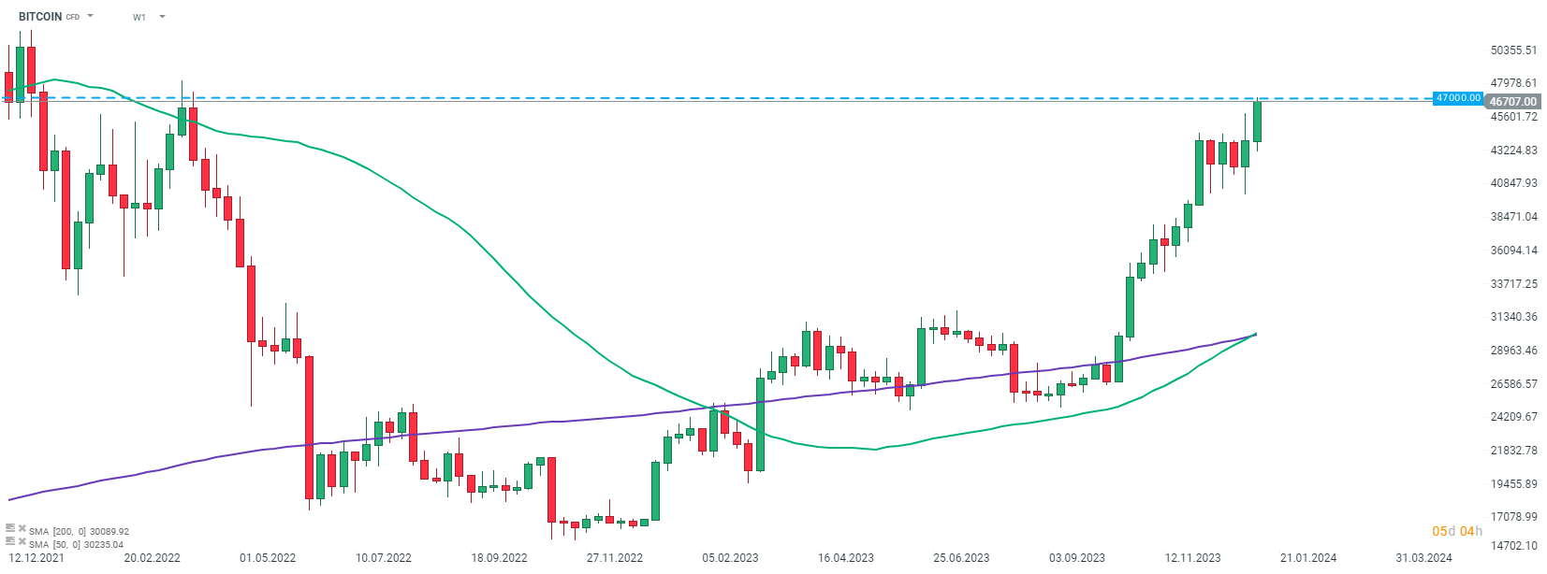Click the 14702.10 price axis label

coord(1513,546)
